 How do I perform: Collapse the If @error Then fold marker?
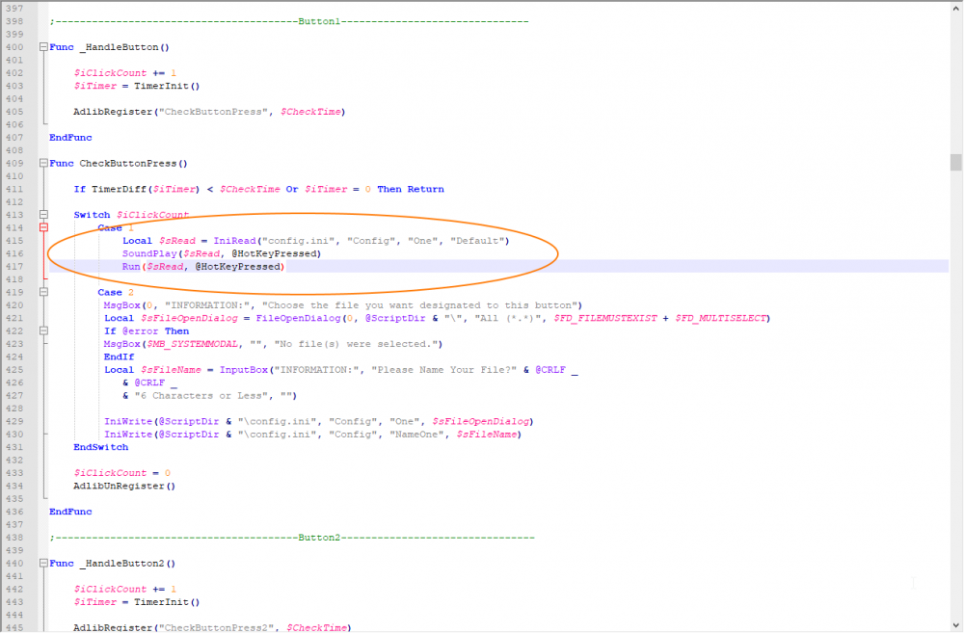click(43, 331)
